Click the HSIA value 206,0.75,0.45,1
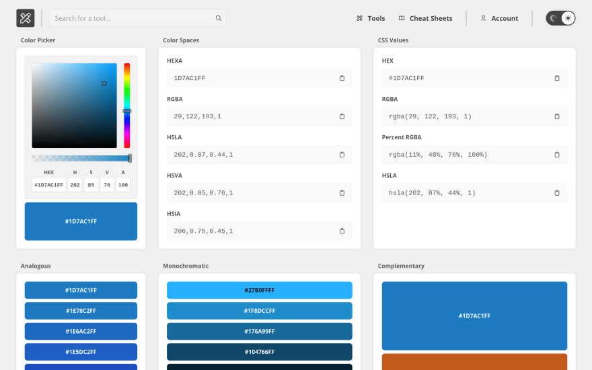This screenshot has width=592, height=370. [203, 231]
